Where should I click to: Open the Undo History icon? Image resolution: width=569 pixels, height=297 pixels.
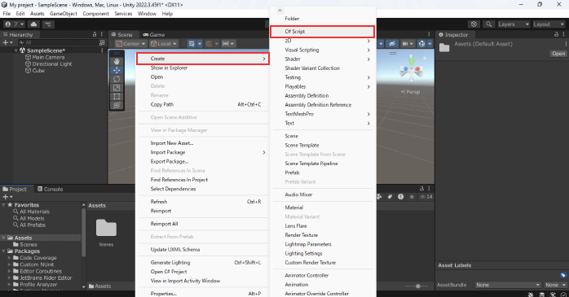pyautogui.click(x=474, y=24)
